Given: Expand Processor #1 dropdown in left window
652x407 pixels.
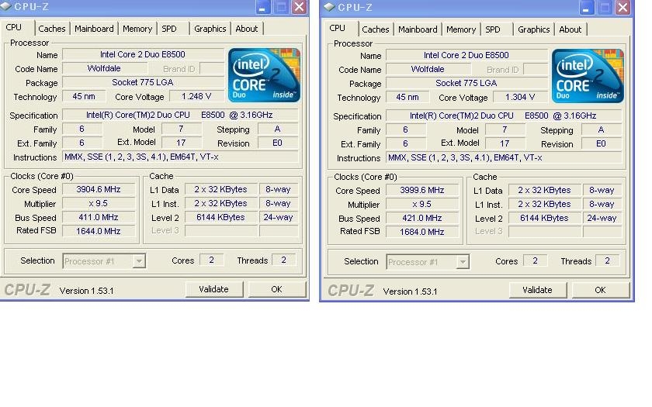Looking at the screenshot, I should coord(139,261).
